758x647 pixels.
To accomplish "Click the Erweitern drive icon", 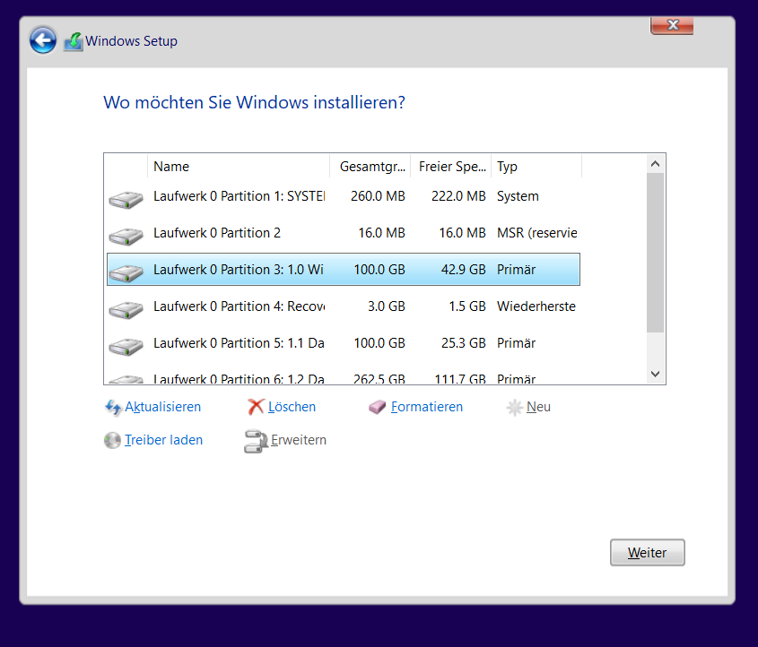I will point(256,441).
